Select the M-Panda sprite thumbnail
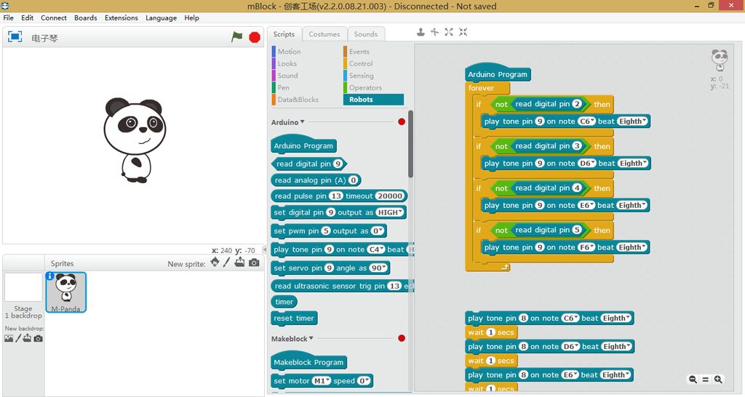 coord(66,292)
